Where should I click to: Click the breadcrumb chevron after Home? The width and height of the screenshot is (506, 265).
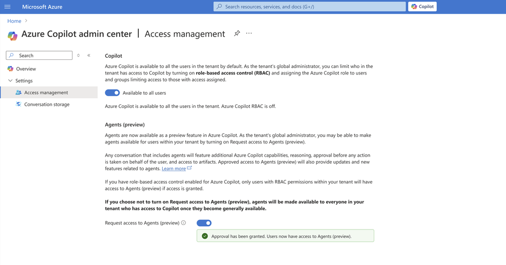click(26, 21)
